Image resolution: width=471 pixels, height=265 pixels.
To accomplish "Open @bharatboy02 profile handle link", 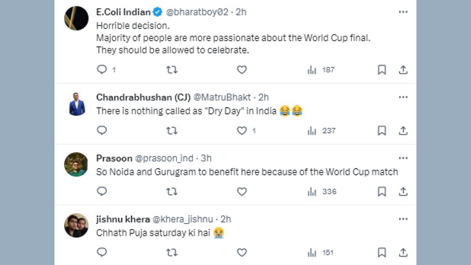I will (x=197, y=12).
